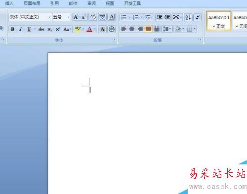Clear formatting with the eraser icon

pos(93,17)
